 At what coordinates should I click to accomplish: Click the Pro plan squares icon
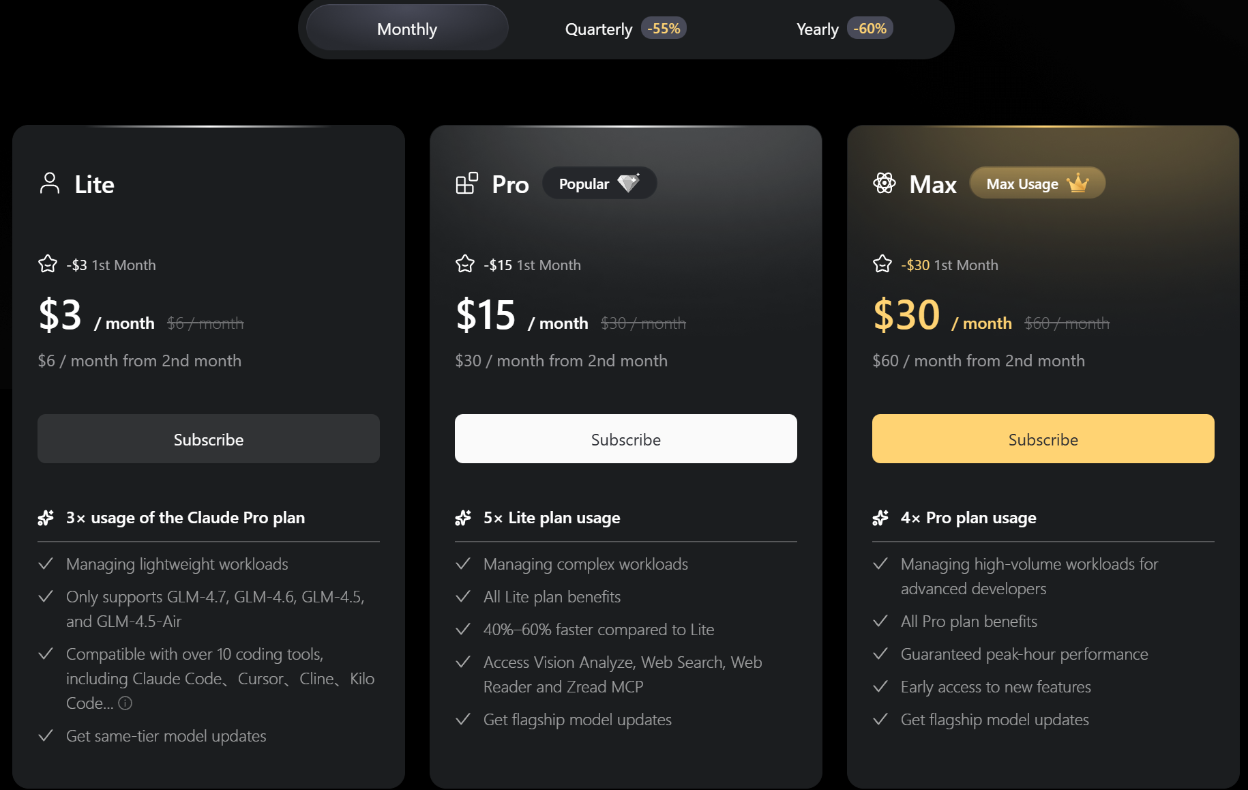(467, 184)
